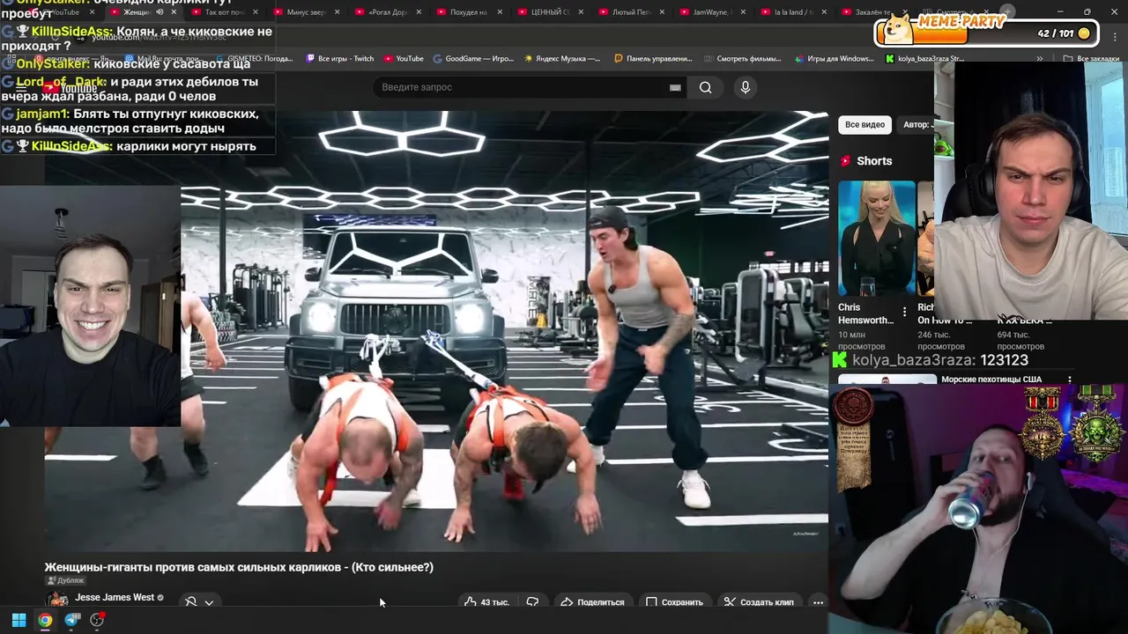The width and height of the screenshot is (1128, 634).
Task: Open 'Все закладки' bookmarks folder
Action: 1091,59
